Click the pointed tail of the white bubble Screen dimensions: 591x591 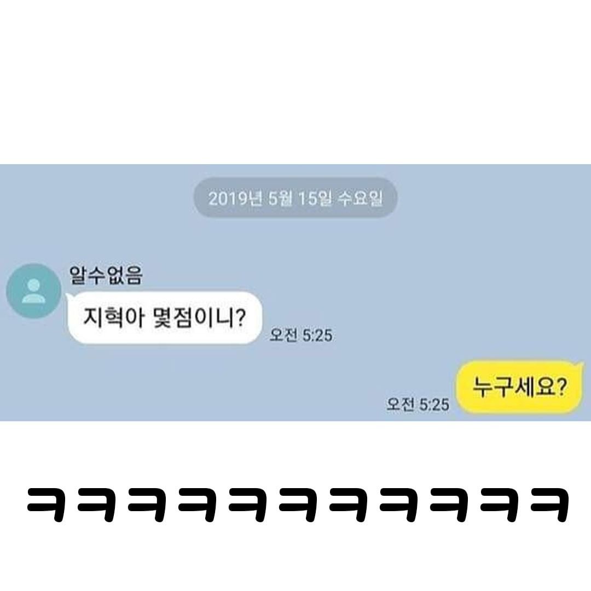pyautogui.click(x=69, y=297)
